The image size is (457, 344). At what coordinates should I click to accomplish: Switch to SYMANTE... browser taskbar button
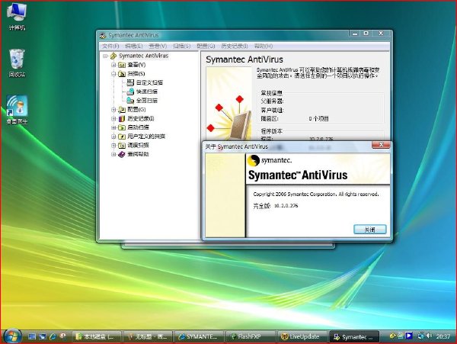(200, 336)
